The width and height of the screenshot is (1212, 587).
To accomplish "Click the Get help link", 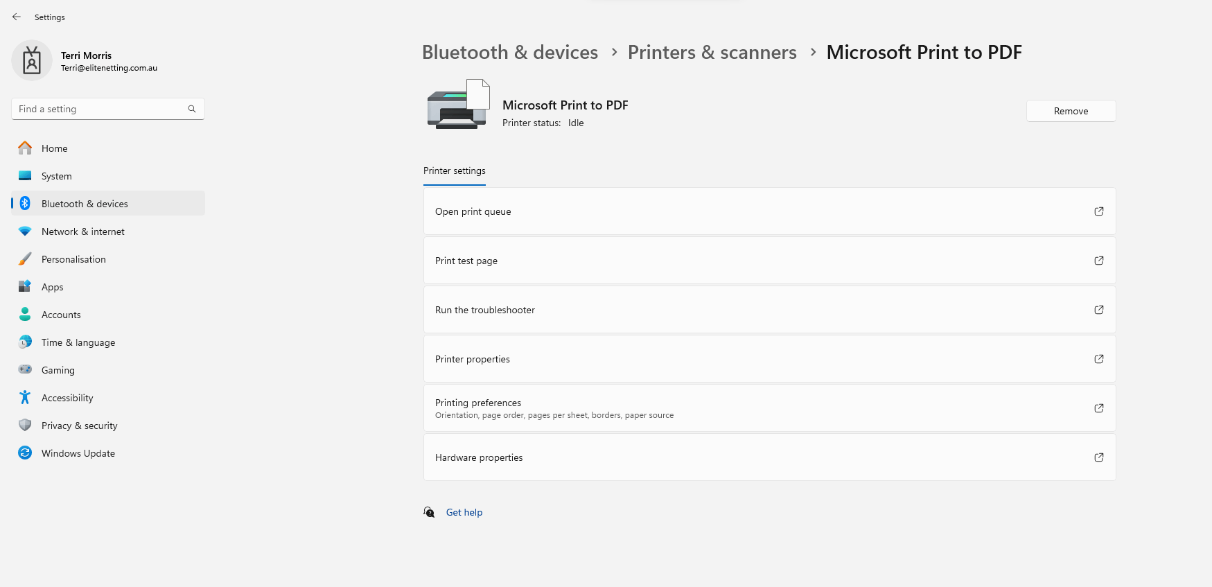I will pos(464,512).
